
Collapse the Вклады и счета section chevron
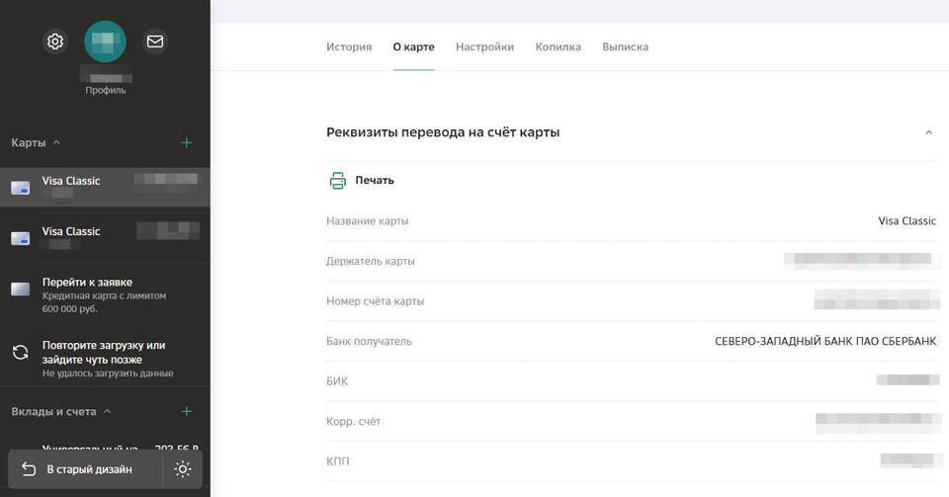(107, 411)
